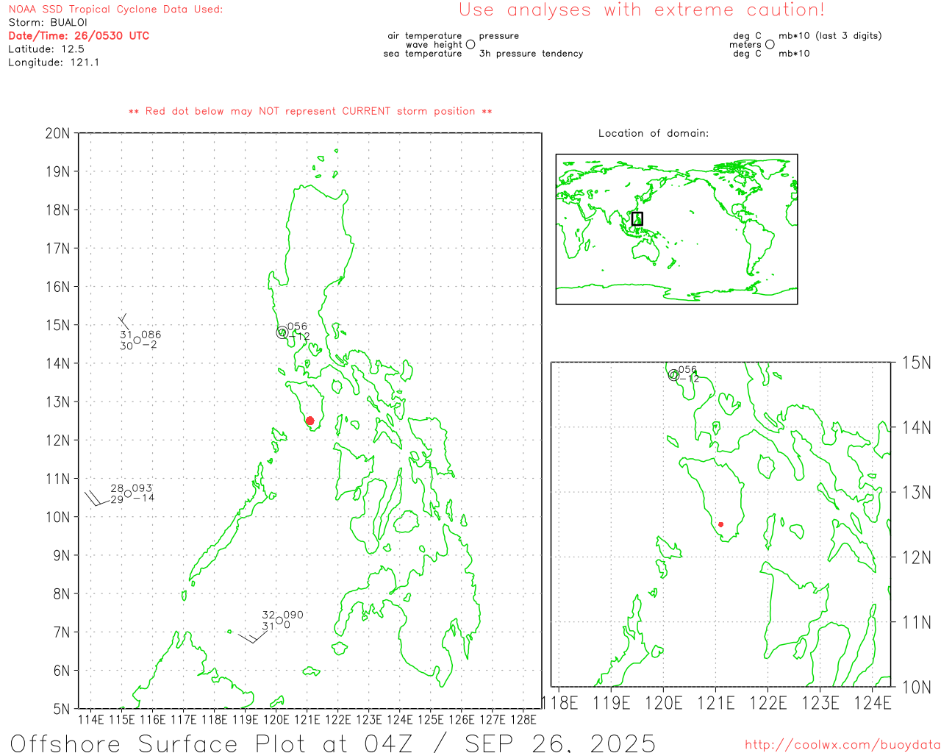Click the '10N' label on main map's left axis
Image resolution: width=941 pixels, height=753 pixels.
coord(57,517)
